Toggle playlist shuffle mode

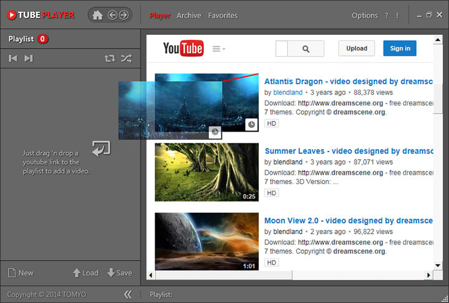point(126,59)
